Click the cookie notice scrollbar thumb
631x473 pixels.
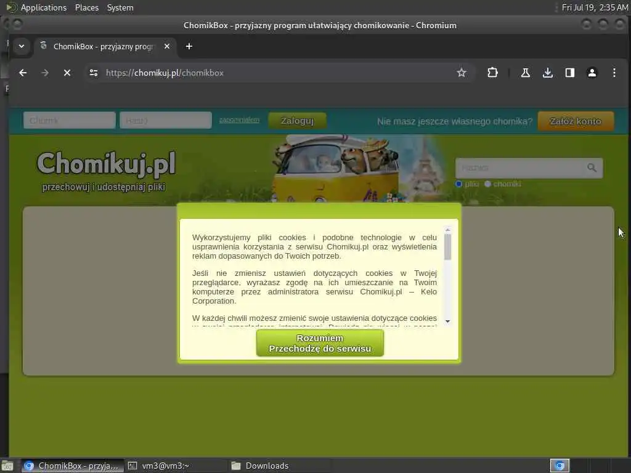pyautogui.click(x=447, y=246)
